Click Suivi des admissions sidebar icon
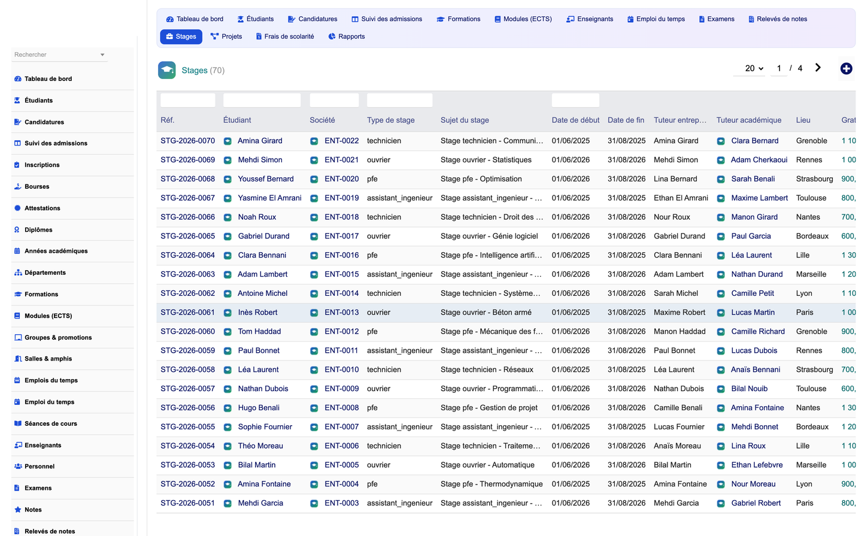865x536 pixels. 17,143
